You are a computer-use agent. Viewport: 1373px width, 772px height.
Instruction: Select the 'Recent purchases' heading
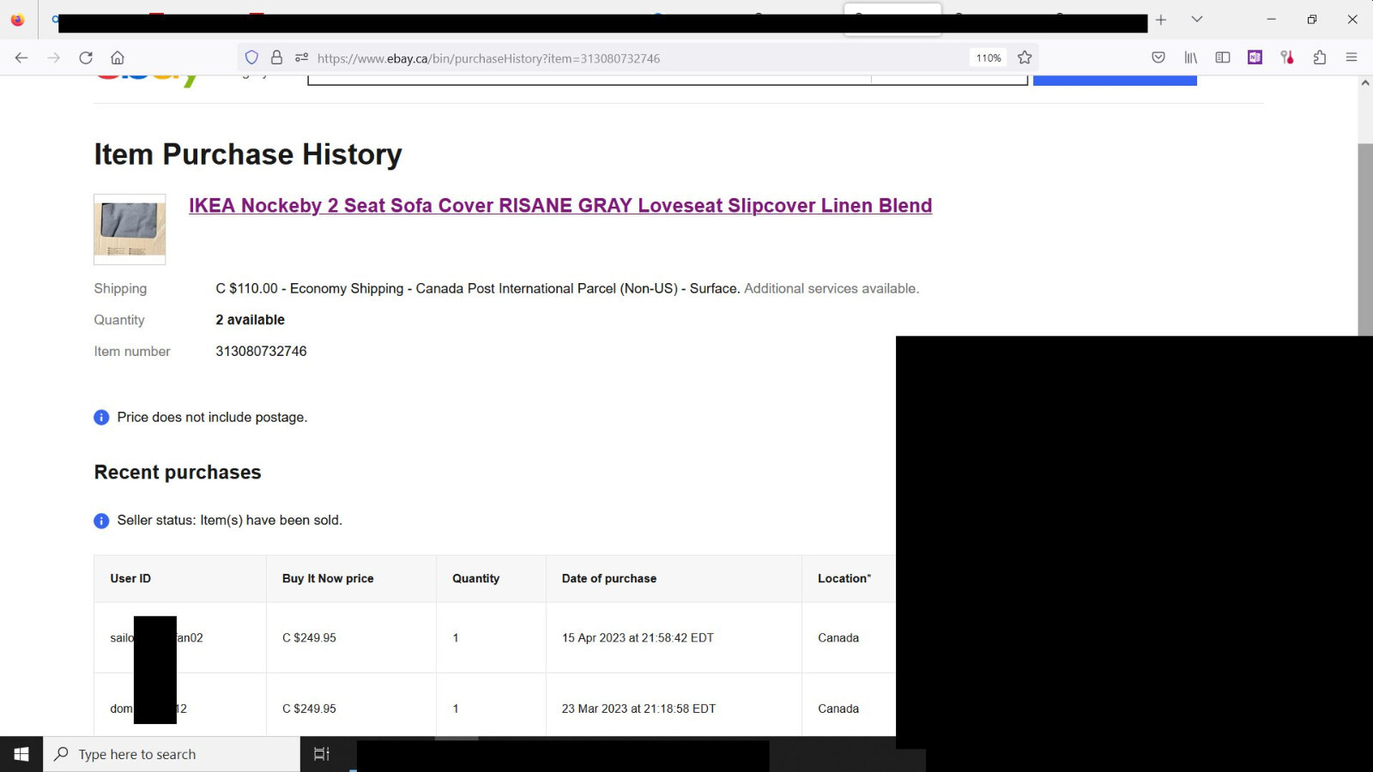178,473
